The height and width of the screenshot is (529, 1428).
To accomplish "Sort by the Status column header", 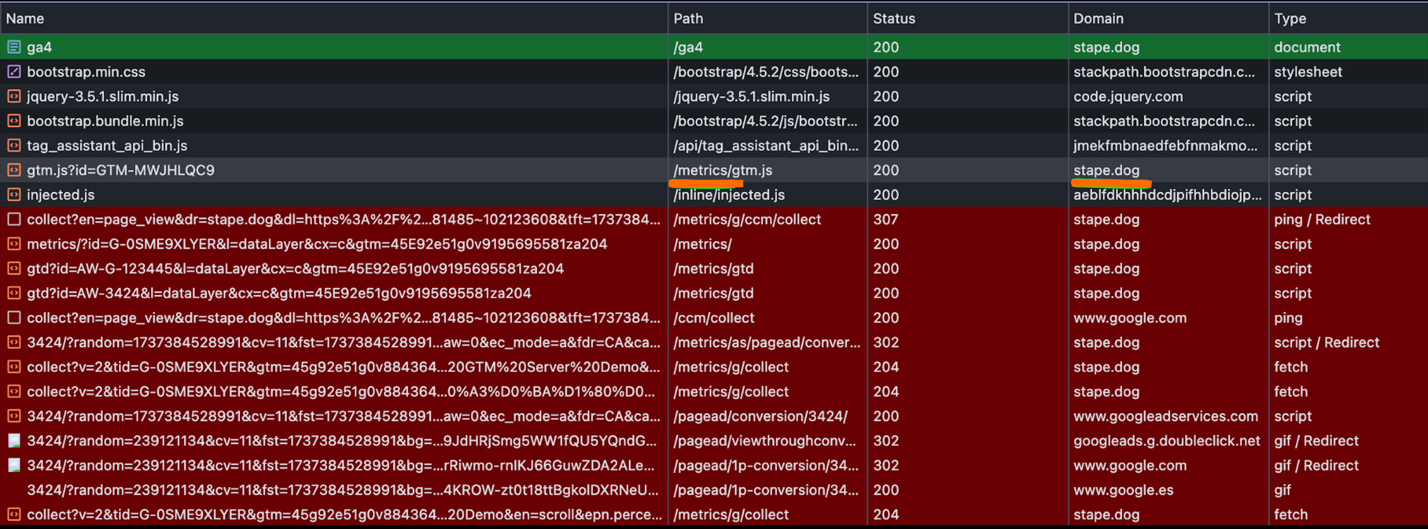I will (893, 18).
